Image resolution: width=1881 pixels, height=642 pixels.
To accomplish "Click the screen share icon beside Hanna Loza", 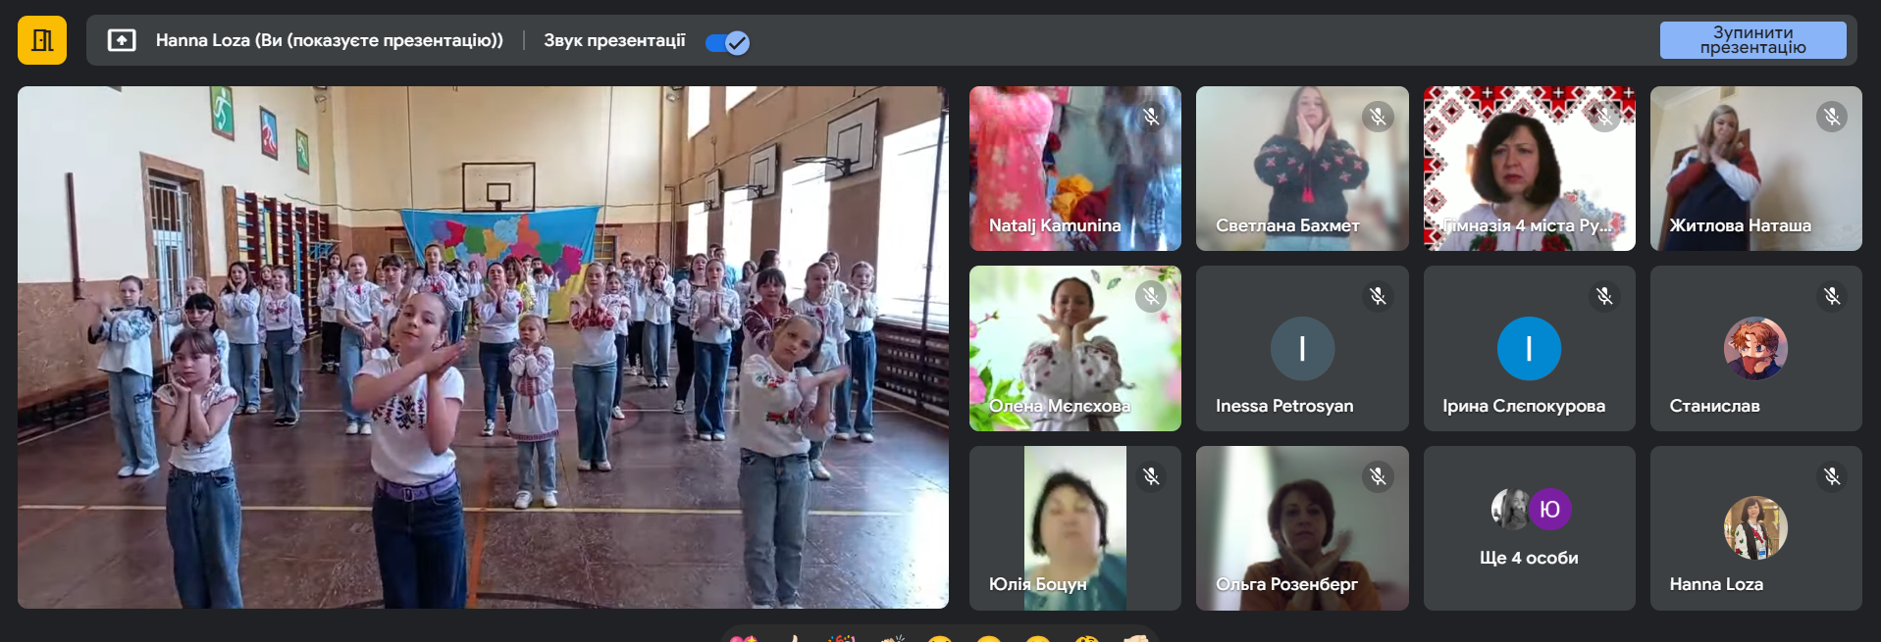I will 122,40.
